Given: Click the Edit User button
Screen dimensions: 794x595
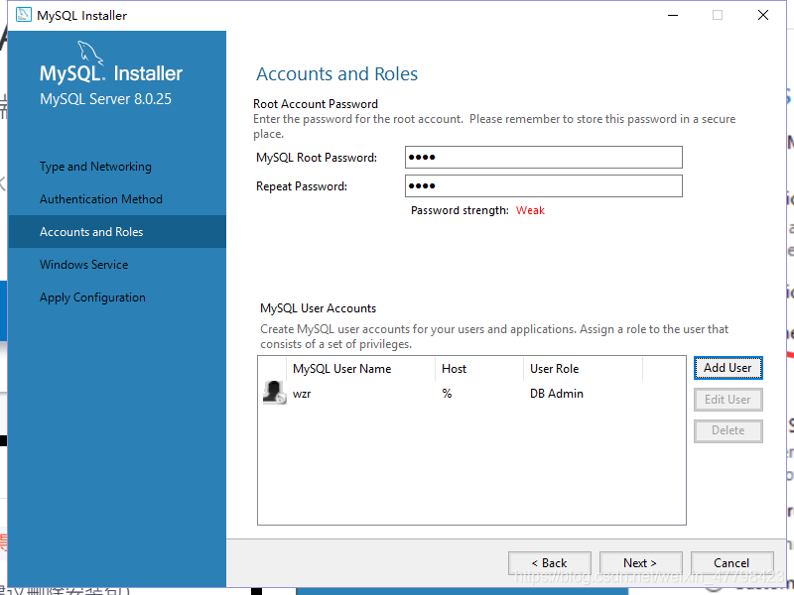Looking at the screenshot, I should 728,400.
